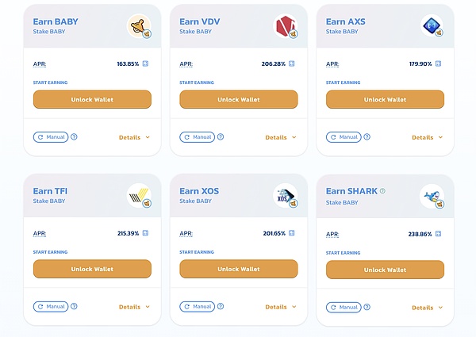Open the ROI calculator in Earn XOS card
This screenshot has height=337, width=476.
[292, 234]
